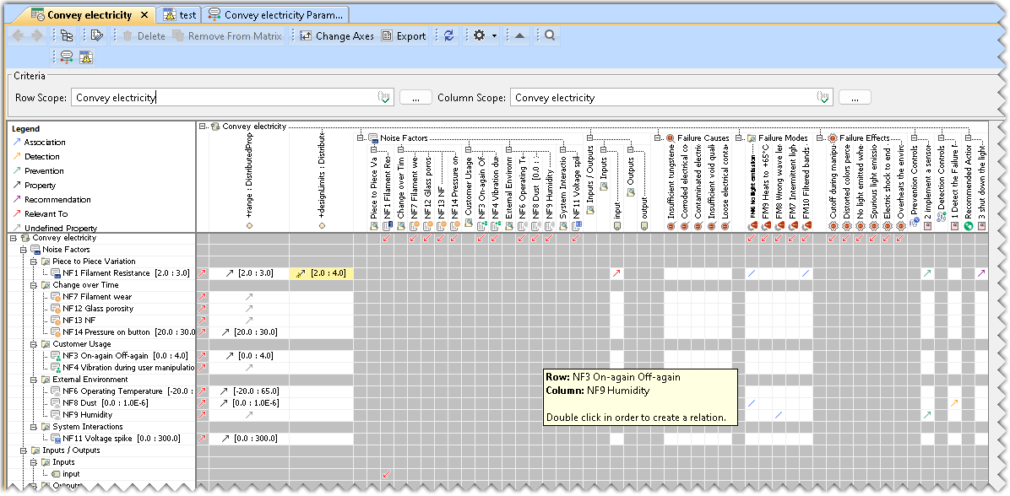This screenshot has width=1010, height=496.
Task: Click the diagram icon in second toolbar row
Action: 66,57
